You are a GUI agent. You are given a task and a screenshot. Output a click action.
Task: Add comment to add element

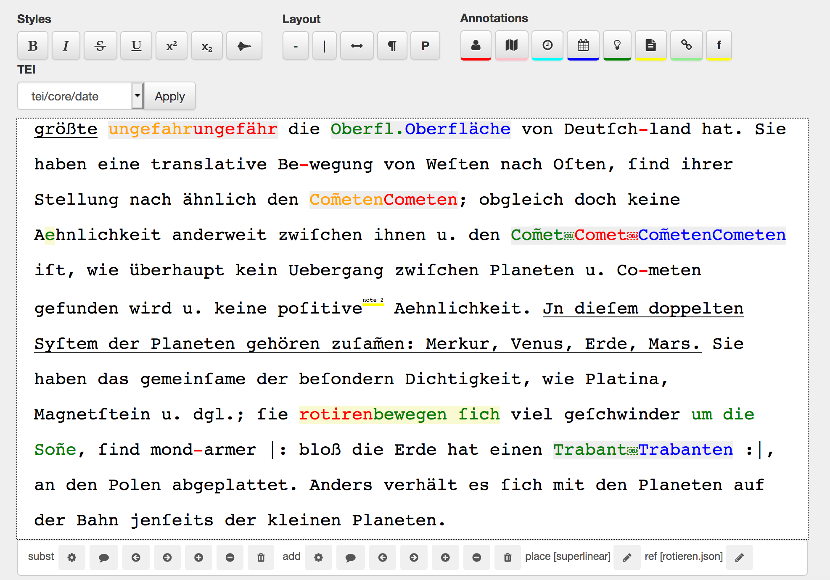(351, 557)
